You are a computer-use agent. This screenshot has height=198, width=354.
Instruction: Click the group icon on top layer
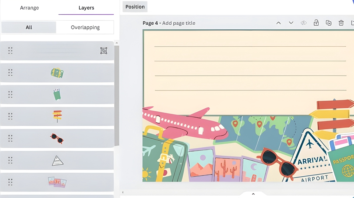pos(104,51)
